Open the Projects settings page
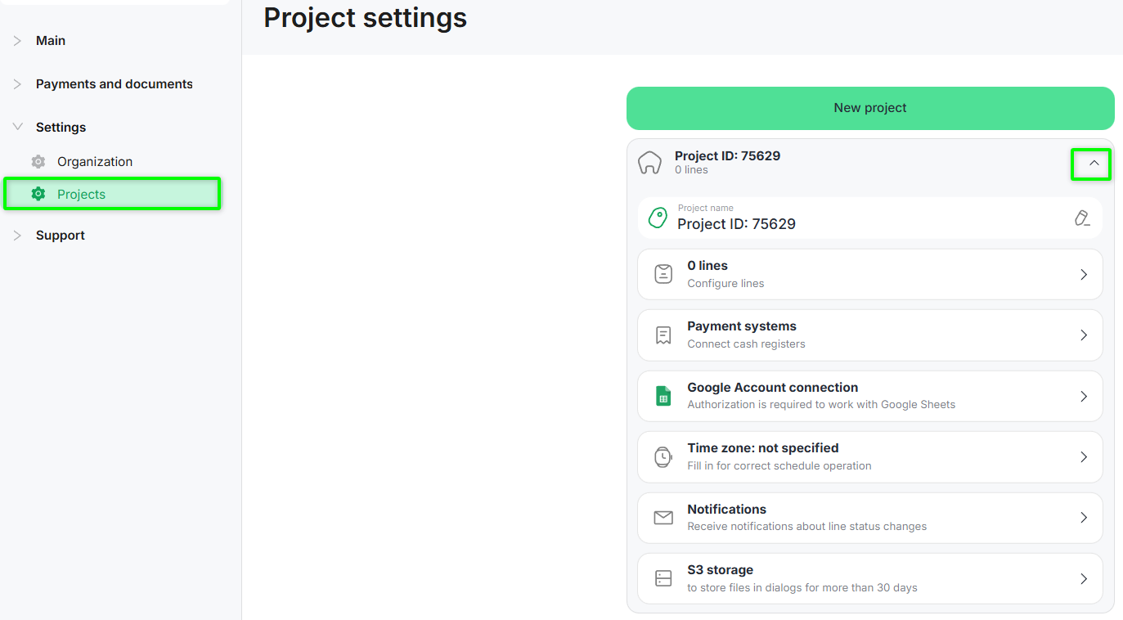 pyautogui.click(x=81, y=195)
